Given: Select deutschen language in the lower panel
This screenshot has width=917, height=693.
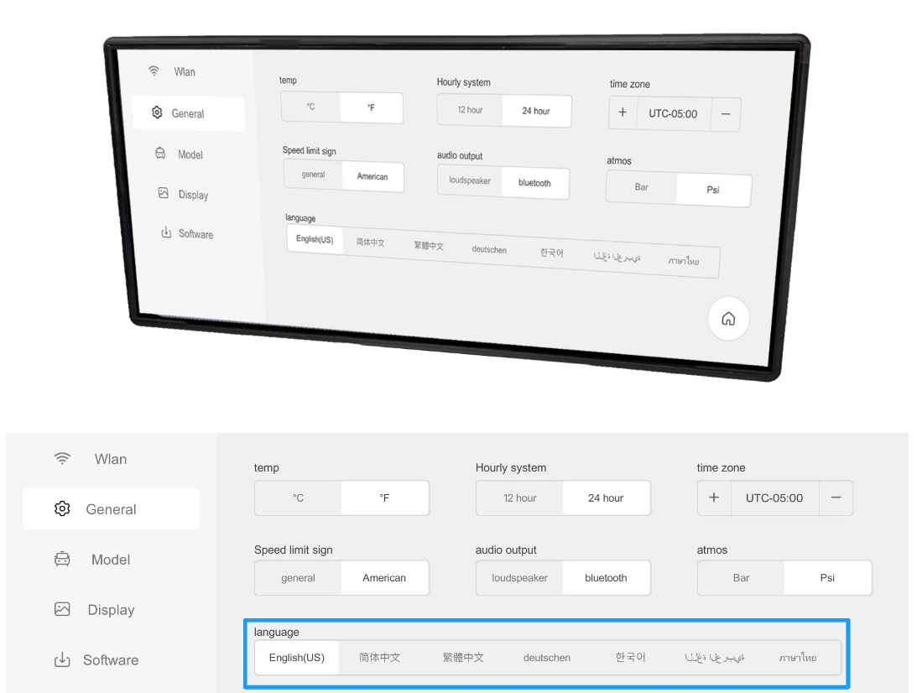Looking at the screenshot, I should coord(546,658).
